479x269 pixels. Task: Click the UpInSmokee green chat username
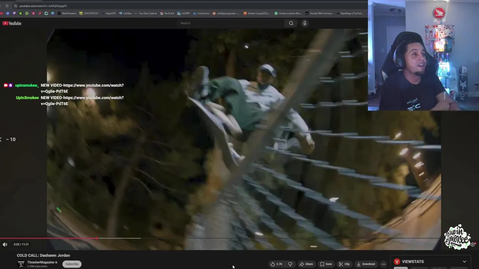pyautogui.click(x=27, y=98)
